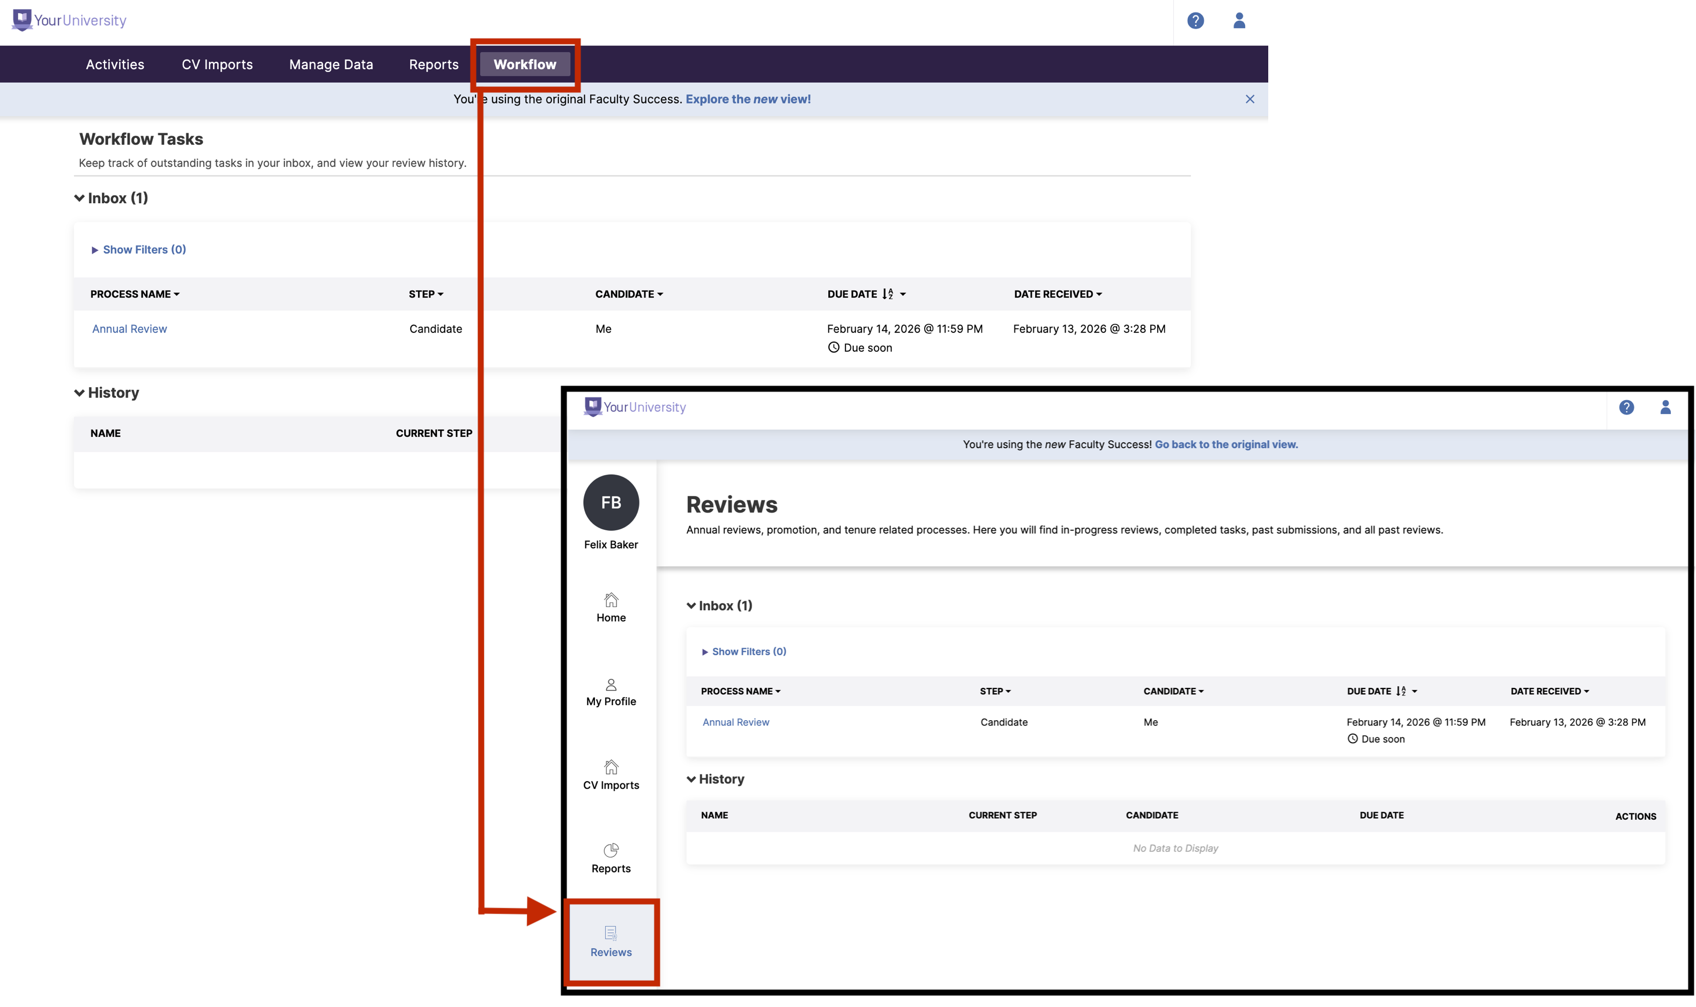This screenshot has width=1696, height=1007.
Task: Click 'February 14, 2026 @ 11:59 PM' in Workflow Tasks
Action: coord(905,329)
